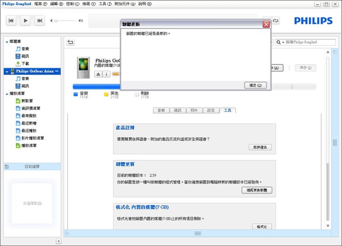Click the low-volume speaker icon
Image resolution: width=342 pixels, height=246 pixels.
(51, 20)
